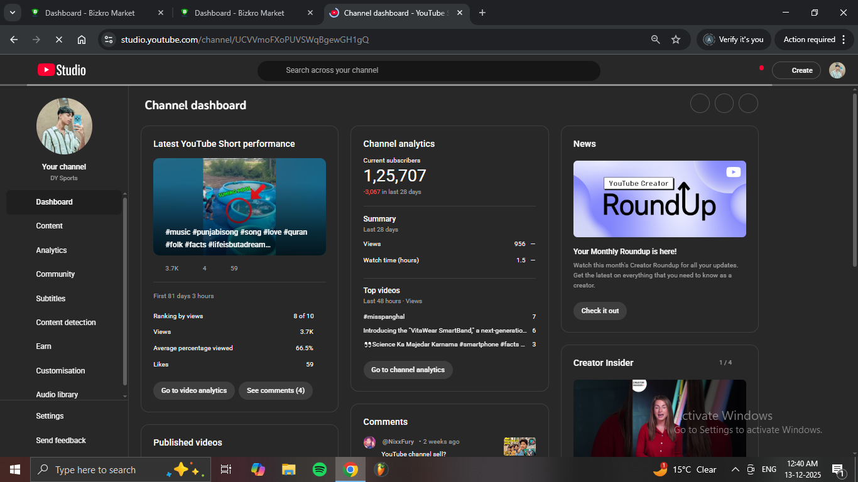Click the YouTube Studio logo
858x482 pixels.
click(x=62, y=70)
